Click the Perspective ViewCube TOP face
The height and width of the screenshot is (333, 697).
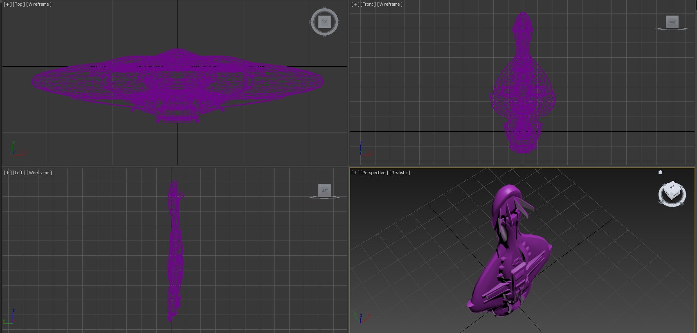pyautogui.click(x=672, y=188)
